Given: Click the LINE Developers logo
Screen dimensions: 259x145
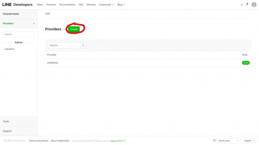Looking at the screenshot, I should click(x=17, y=5).
